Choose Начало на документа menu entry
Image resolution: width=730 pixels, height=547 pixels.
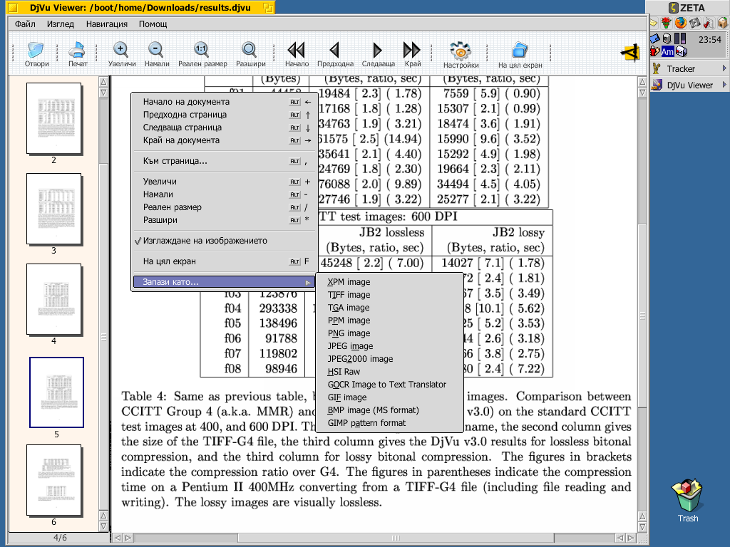(x=225, y=101)
